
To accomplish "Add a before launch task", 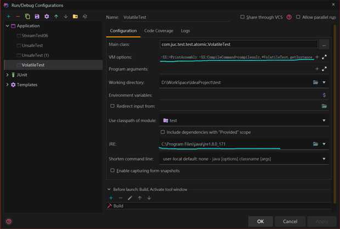I will pyautogui.click(x=111, y=198).
